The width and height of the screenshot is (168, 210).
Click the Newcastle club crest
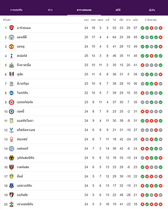[x=12, y=65]
